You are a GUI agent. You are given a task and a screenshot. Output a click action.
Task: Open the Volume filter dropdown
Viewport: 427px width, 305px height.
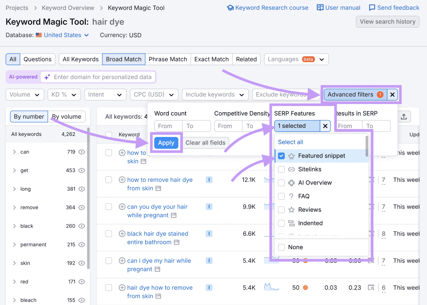pos(25,95)
